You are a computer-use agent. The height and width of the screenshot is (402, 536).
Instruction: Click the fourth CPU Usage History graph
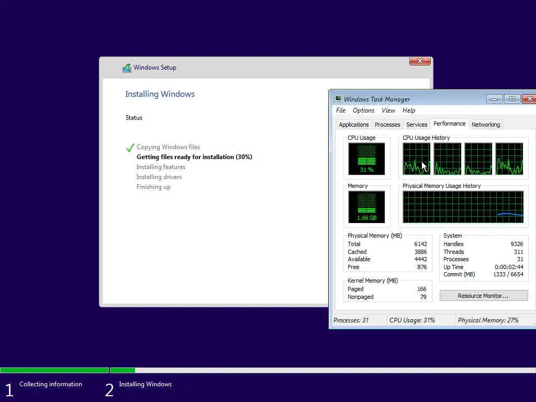point(509,159)
